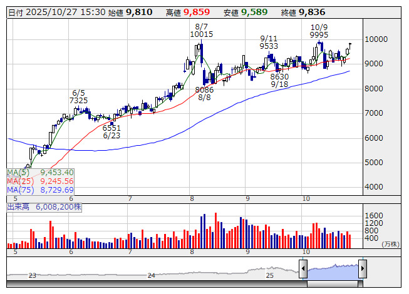This screenshot has height=294, width=409.
Task: Click the 10/9 9995 high label
Action: point(319,31)
